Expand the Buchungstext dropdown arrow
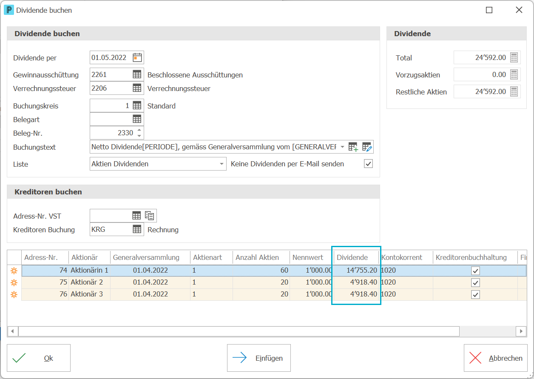534x379 pixels. tap(342, 147)
